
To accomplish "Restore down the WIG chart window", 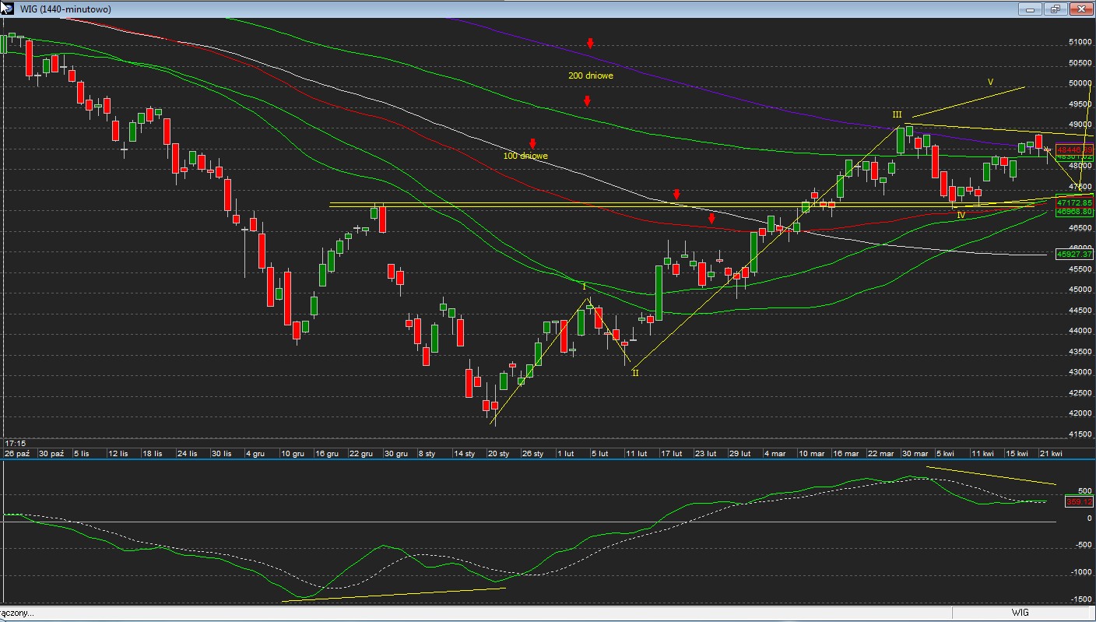I will click(x=1056, y=9).
